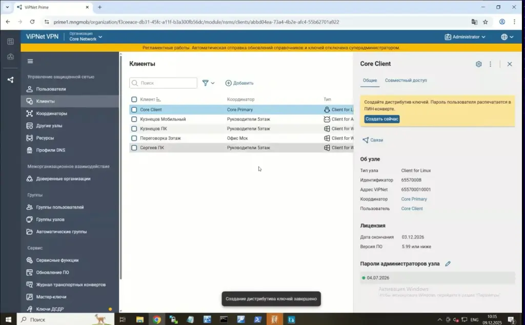This screenshot has height=325, width=525.
Task: Click the Добавить button
Action: [239, 83]
